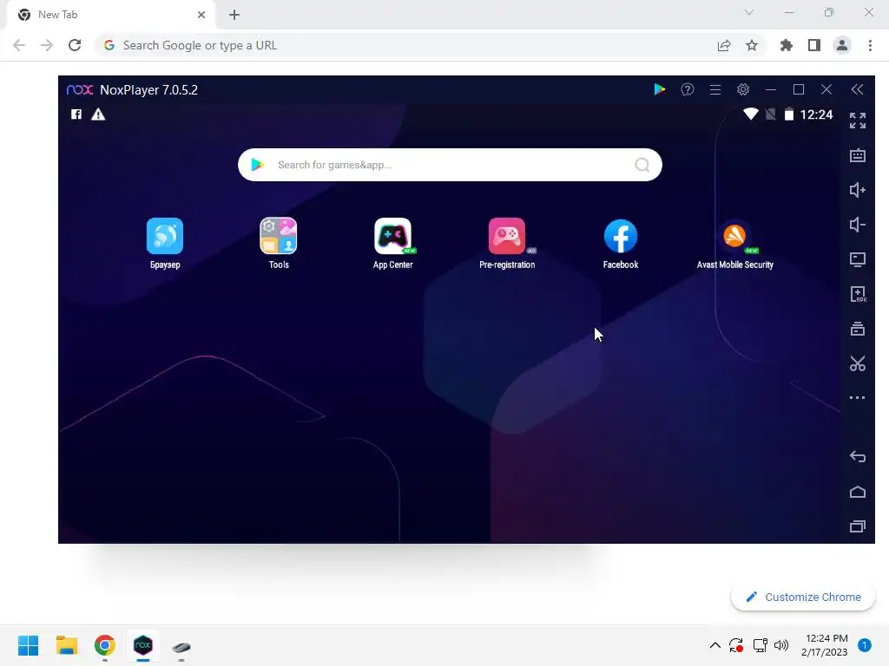Launch the Facebook app icon
Image resolution: width=889 pixels, height=666 pixels.
[621, 236]
